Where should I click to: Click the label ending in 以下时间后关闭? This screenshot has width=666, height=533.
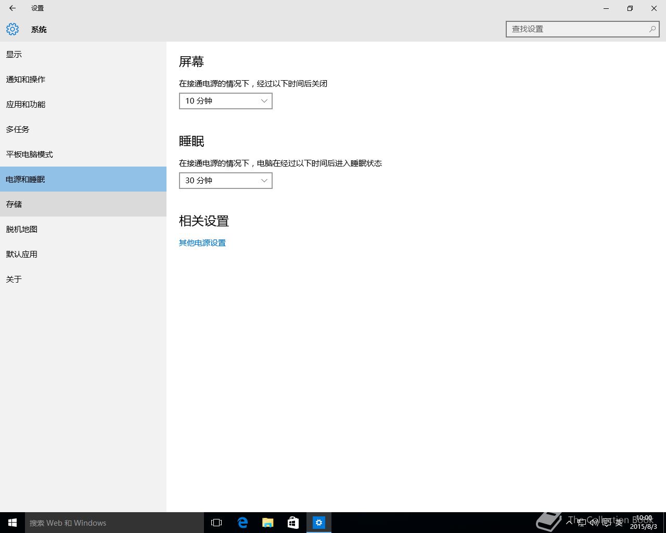point(253,84)
